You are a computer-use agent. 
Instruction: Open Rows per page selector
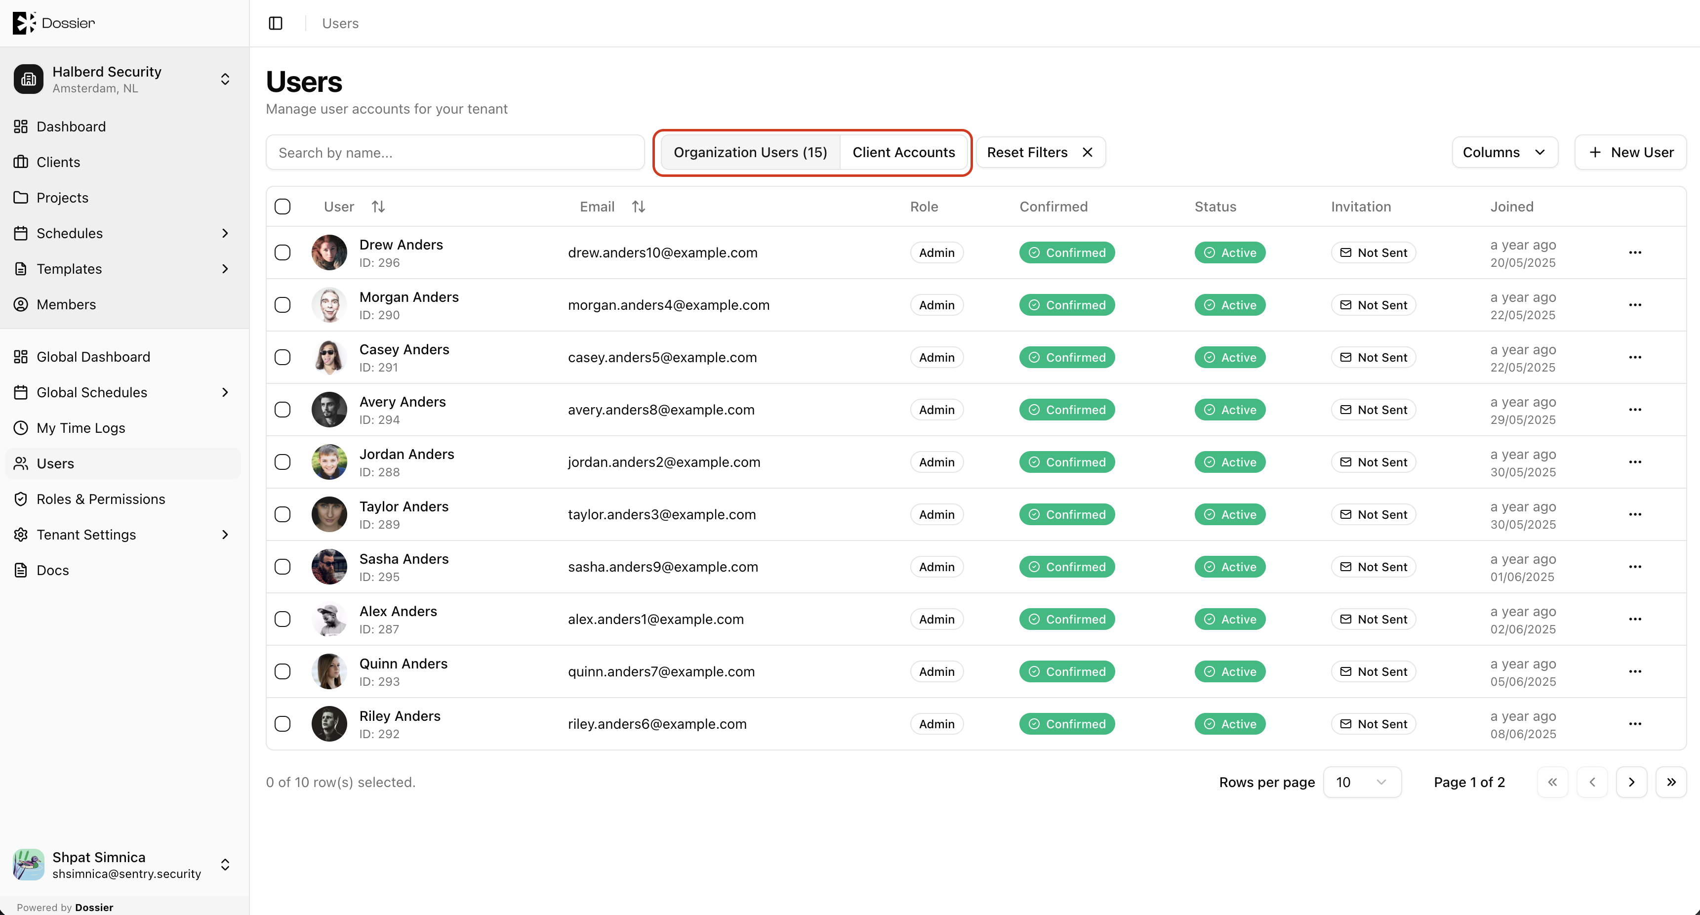coord(1362,782)
